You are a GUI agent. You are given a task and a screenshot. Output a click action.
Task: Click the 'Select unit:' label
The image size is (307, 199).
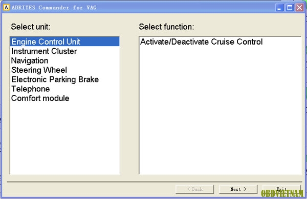31,27
